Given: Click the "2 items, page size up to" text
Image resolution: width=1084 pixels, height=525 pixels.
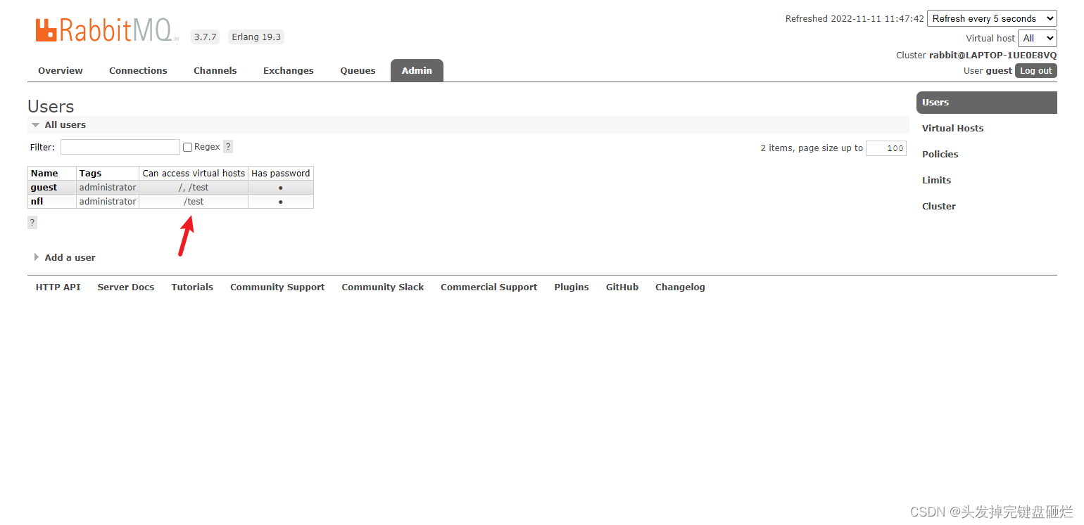Looking at the screenshot, I should pyautogui.click(x=812, y=148).
